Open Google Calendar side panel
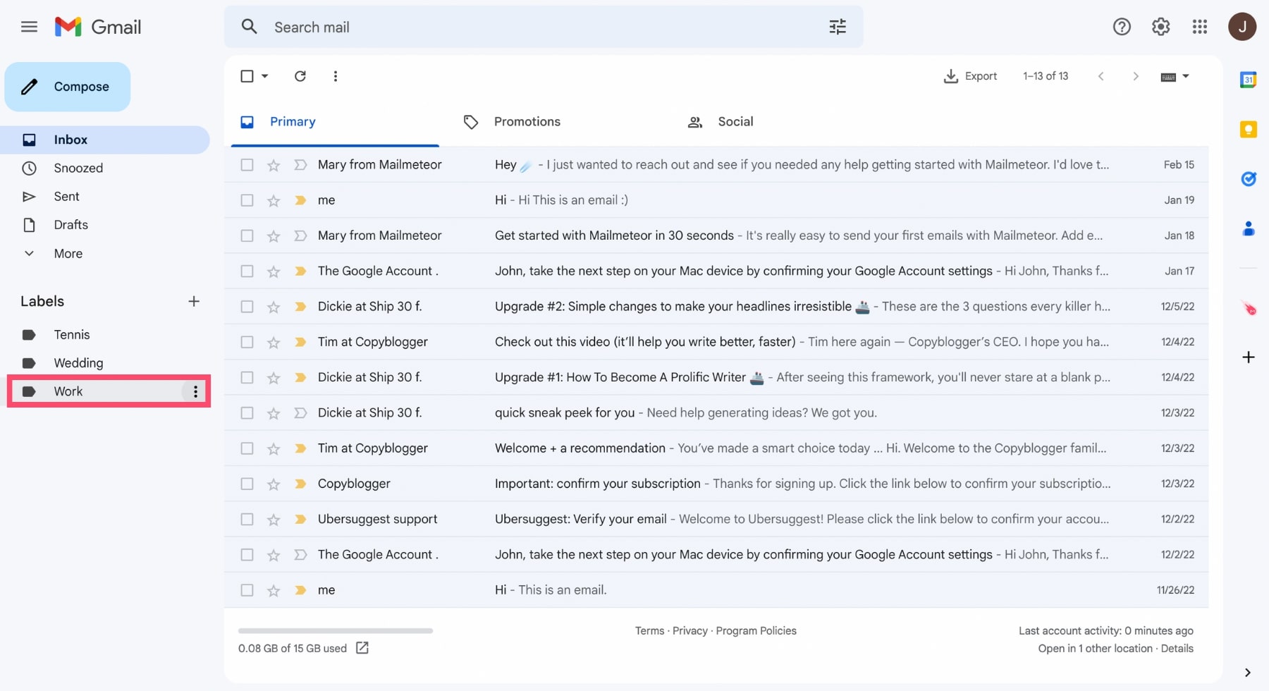Image resolution: width=1269 pixels, height=691 pixels. [x=1249, y=80]
